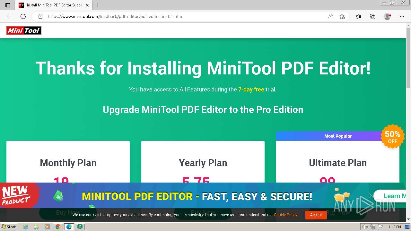The image size is (411, 231).
Task: View site information via the padlock icon
Action: pos(40,16)
